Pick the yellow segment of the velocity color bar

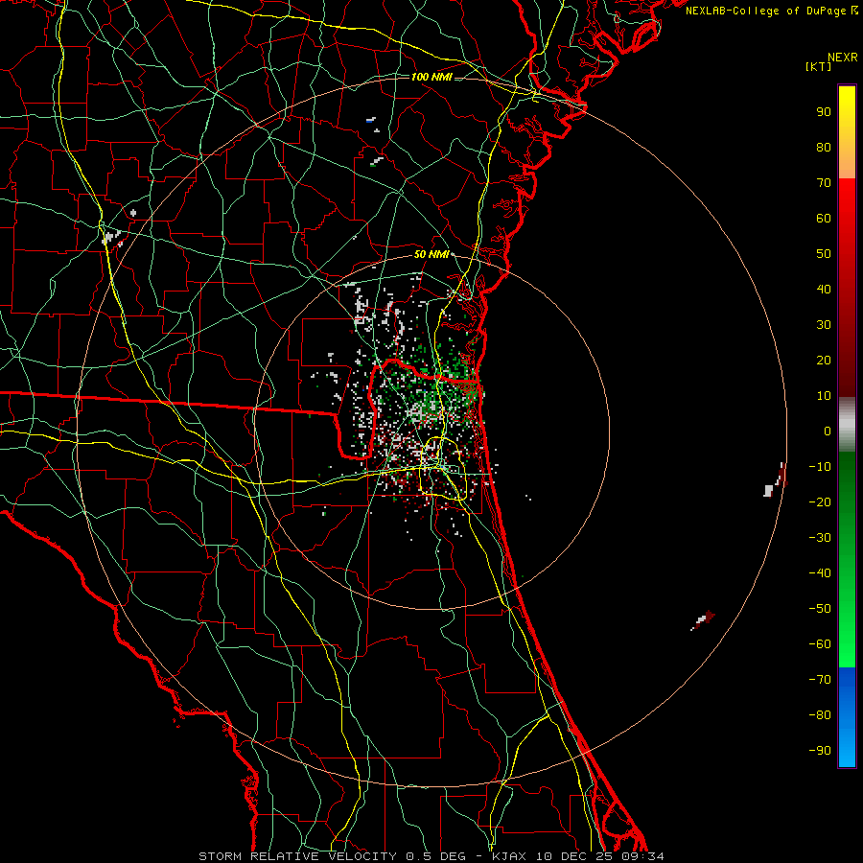[x=847, y=132]
